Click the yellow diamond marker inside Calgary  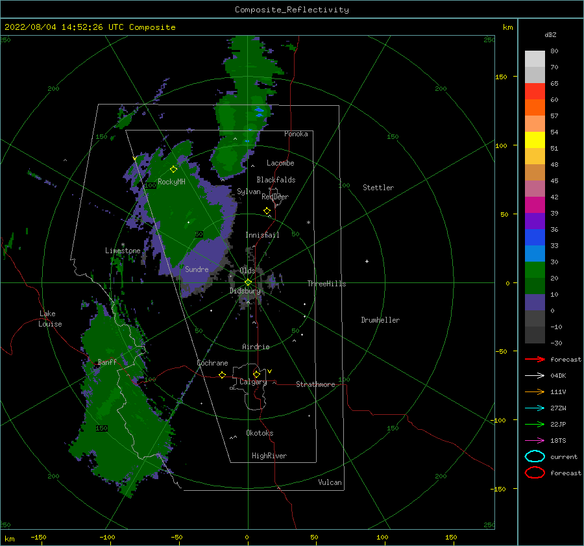(x=256, y=374)
